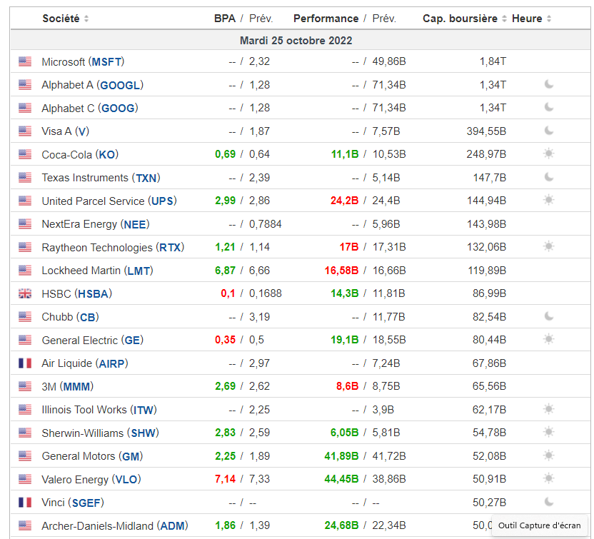This screenshot has width=594, height=539.
Task: Click the Outil Capture d'écran popup
Action: click(539, 525)
